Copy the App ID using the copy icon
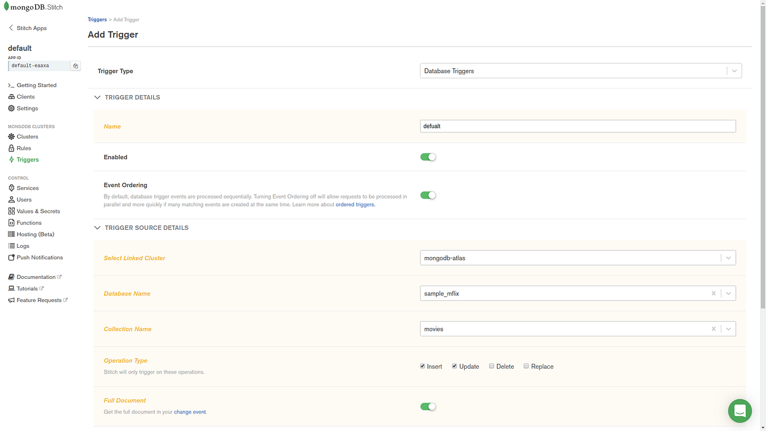Viewport: 766px width, 431px height. point(75,65)
